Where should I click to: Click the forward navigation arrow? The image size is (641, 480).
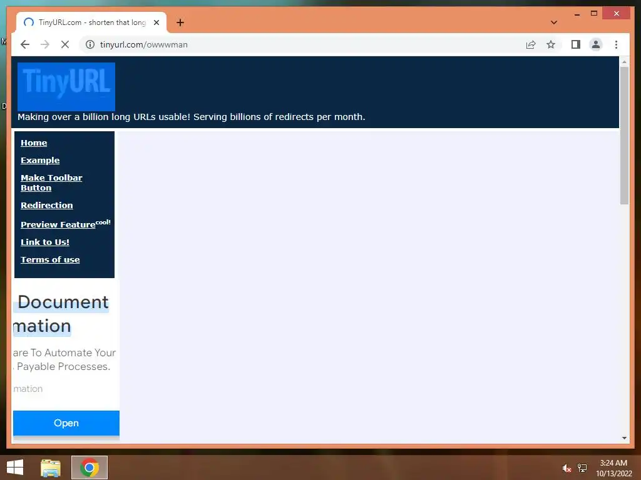coord(45,44)
